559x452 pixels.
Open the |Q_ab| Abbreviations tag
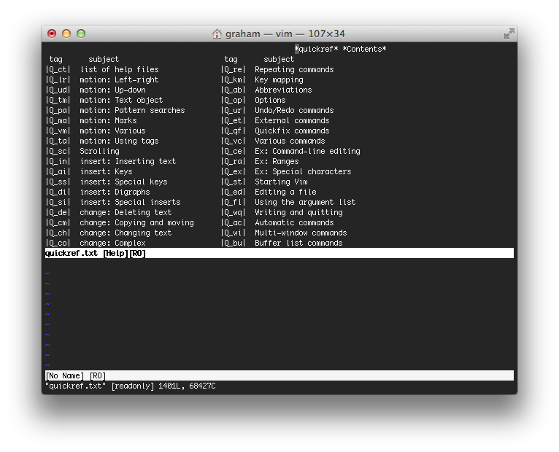[x=233, y=90]
